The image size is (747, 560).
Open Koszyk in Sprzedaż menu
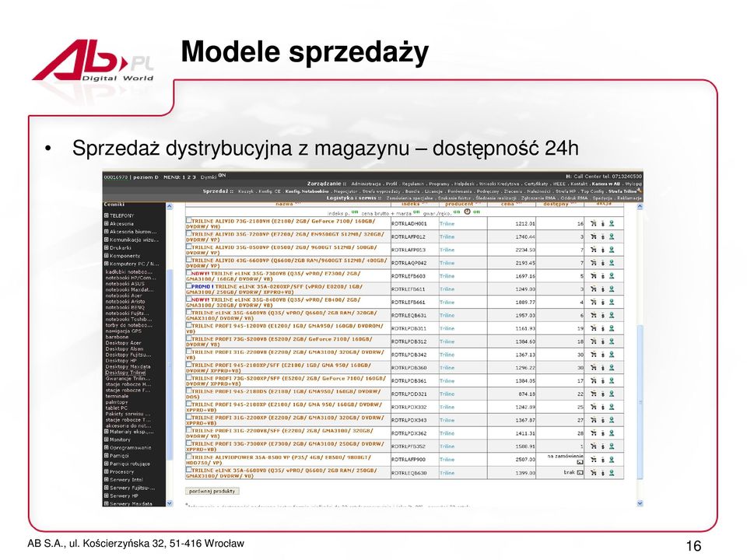pyautogui.click(x=246, y=191)
